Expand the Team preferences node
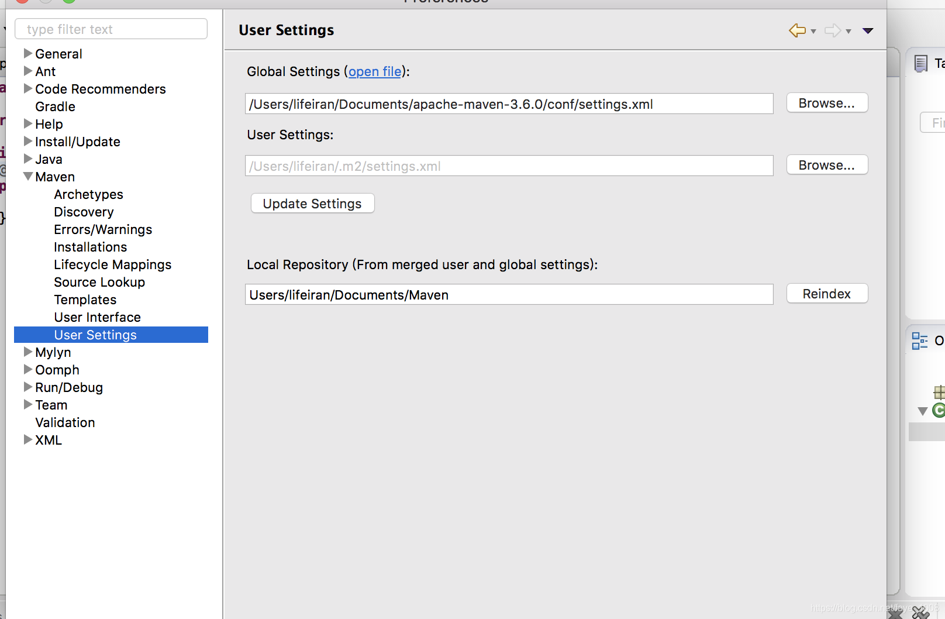Viewport: 945px width, 619px height. (x=27, y=404)
